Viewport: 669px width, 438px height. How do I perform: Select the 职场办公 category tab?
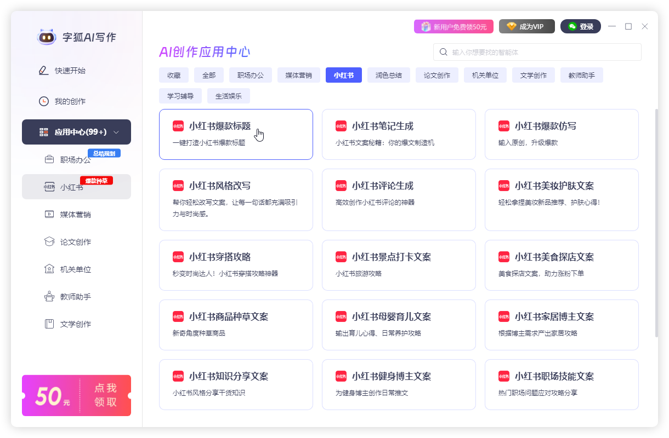[x=251, y=75]
